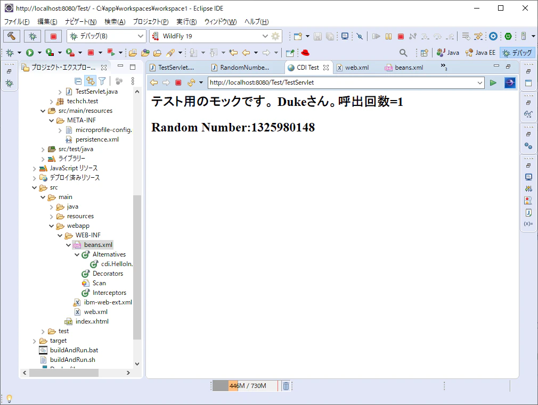538x405 pixels.
Task: Select the Decorators node
Action: click(108, 274)
